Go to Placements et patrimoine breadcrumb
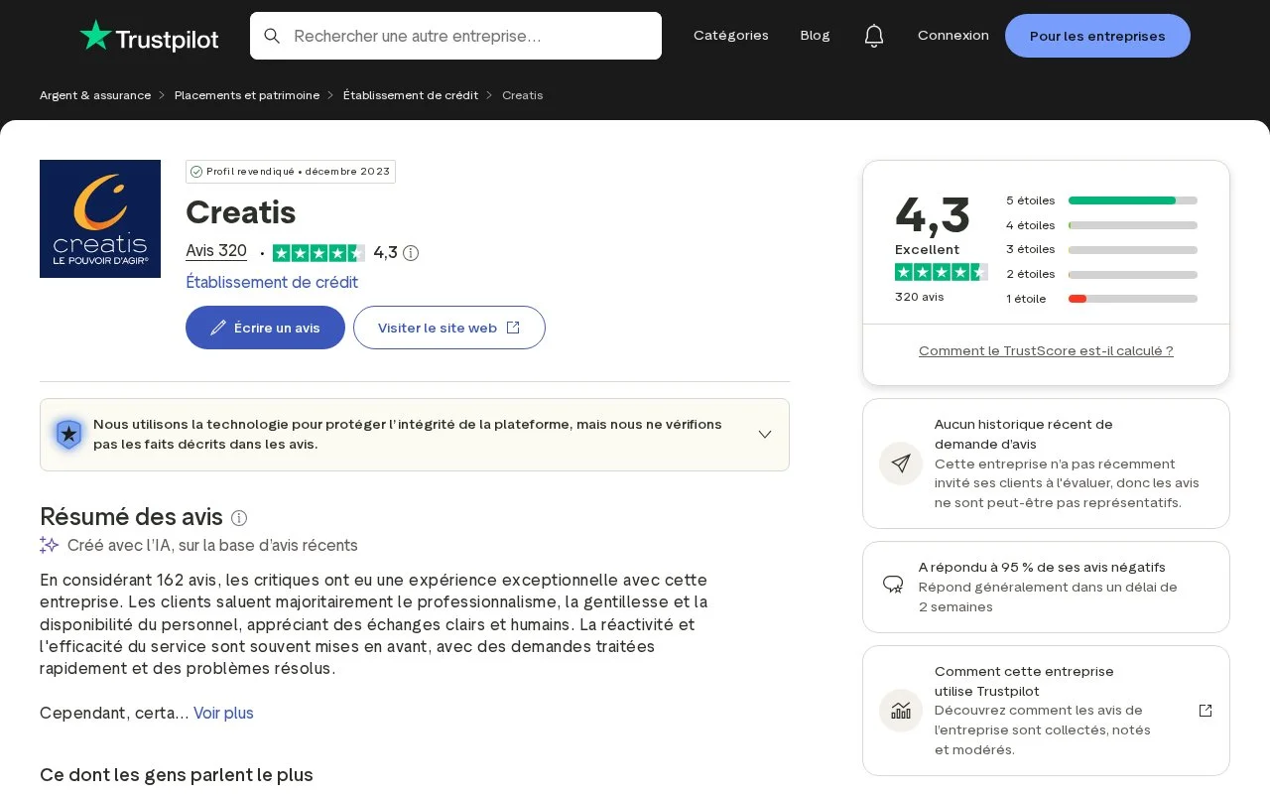The width and height of the screenshot is (1270, 794). pos(247,95)
